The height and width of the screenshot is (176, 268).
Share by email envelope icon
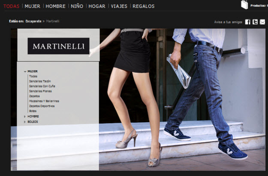(262, 22)
